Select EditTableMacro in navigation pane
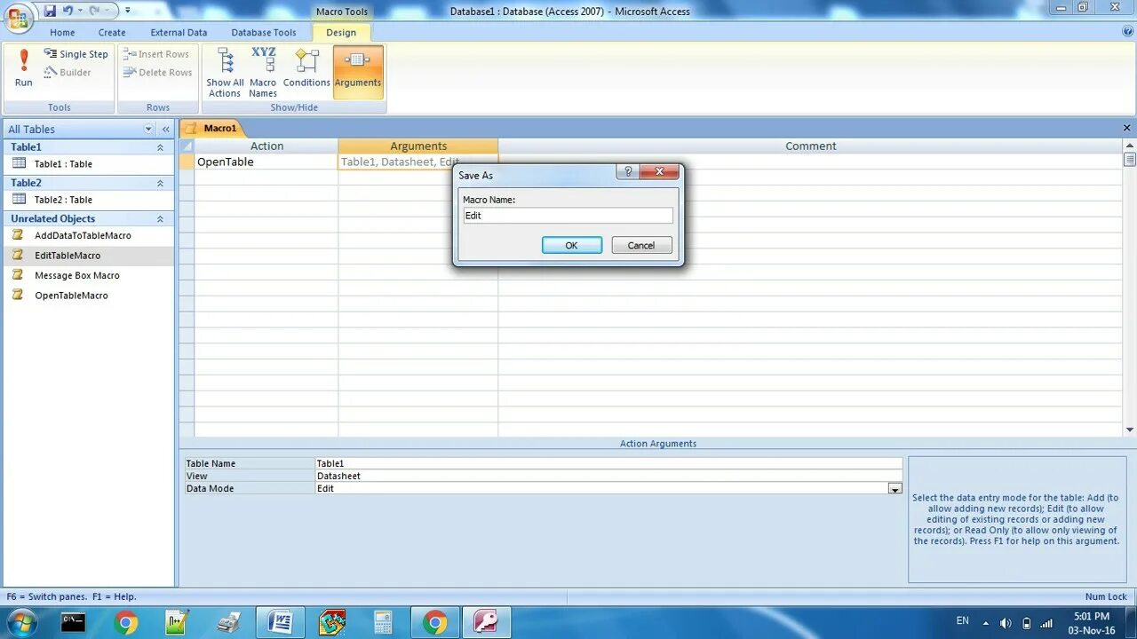1137x639 pixels. tap(89, 256)
